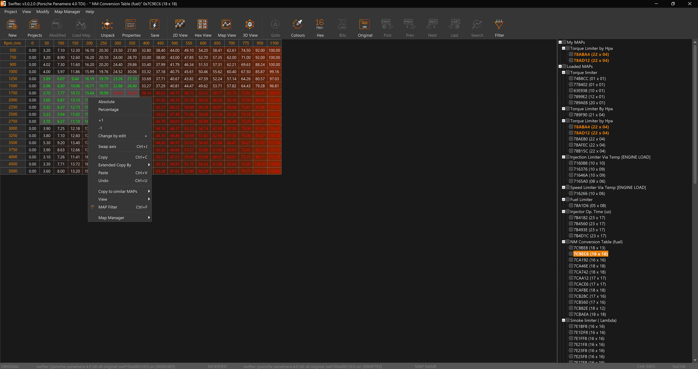Select Swap axis in the context menu
The width and height of the screenshot is (698, 369).
pyautogui.click(x=107, y=146)
